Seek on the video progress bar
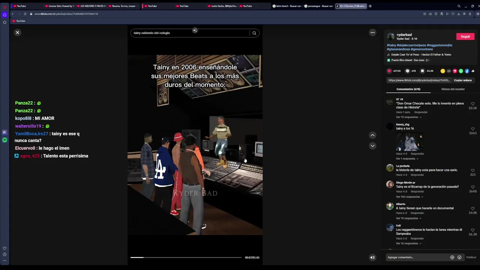 186,257
